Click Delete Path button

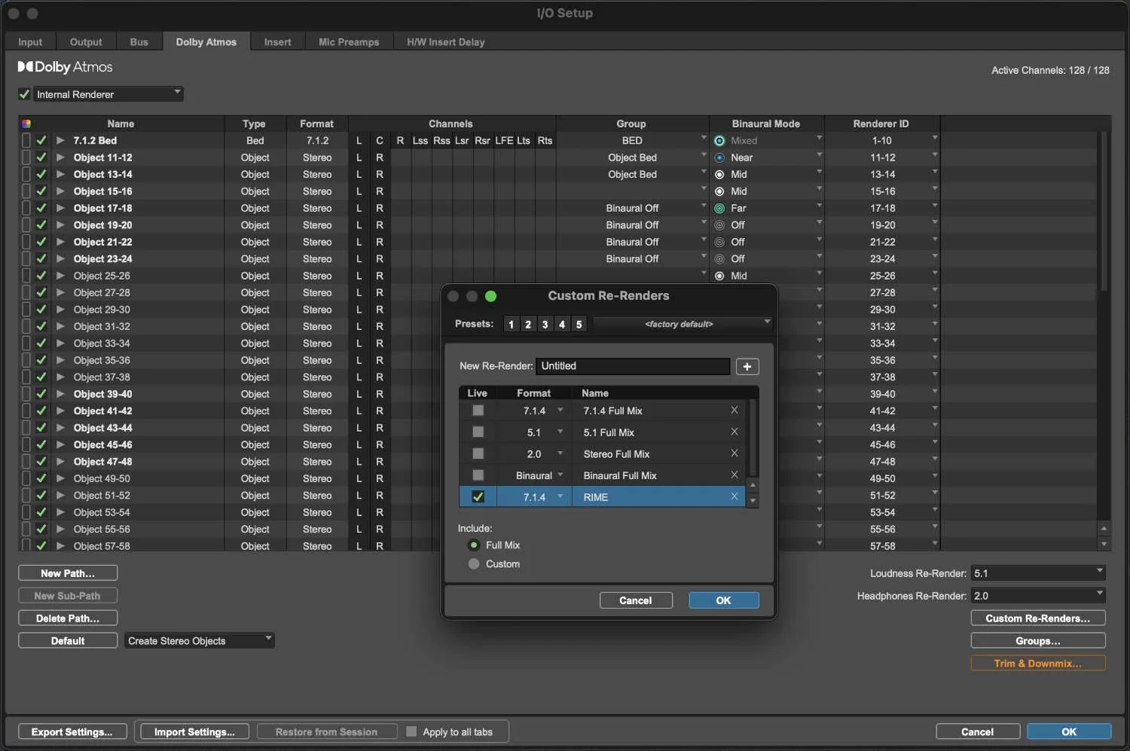pyautogui.click(x=68, y=618)
